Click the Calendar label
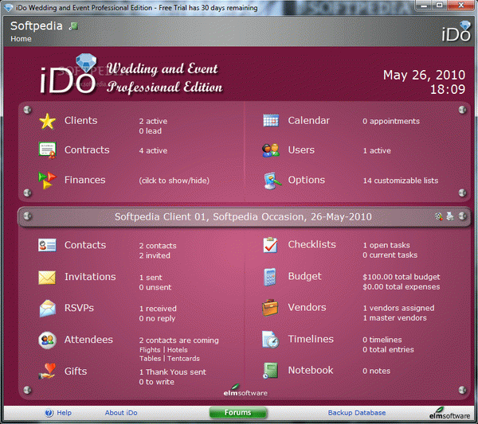This screenshot has width=478, height=424. [309, 121]
